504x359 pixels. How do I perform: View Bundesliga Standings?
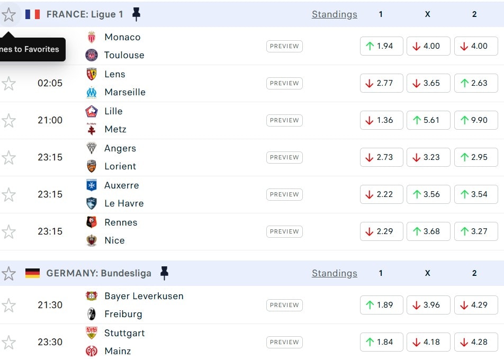(334, 273)
